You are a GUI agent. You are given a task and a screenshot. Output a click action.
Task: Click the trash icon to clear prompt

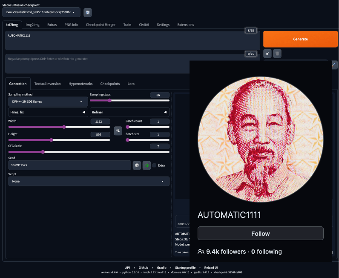(277, 53)
